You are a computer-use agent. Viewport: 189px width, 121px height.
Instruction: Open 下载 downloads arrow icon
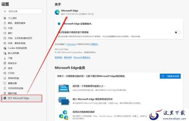[5, 58]
